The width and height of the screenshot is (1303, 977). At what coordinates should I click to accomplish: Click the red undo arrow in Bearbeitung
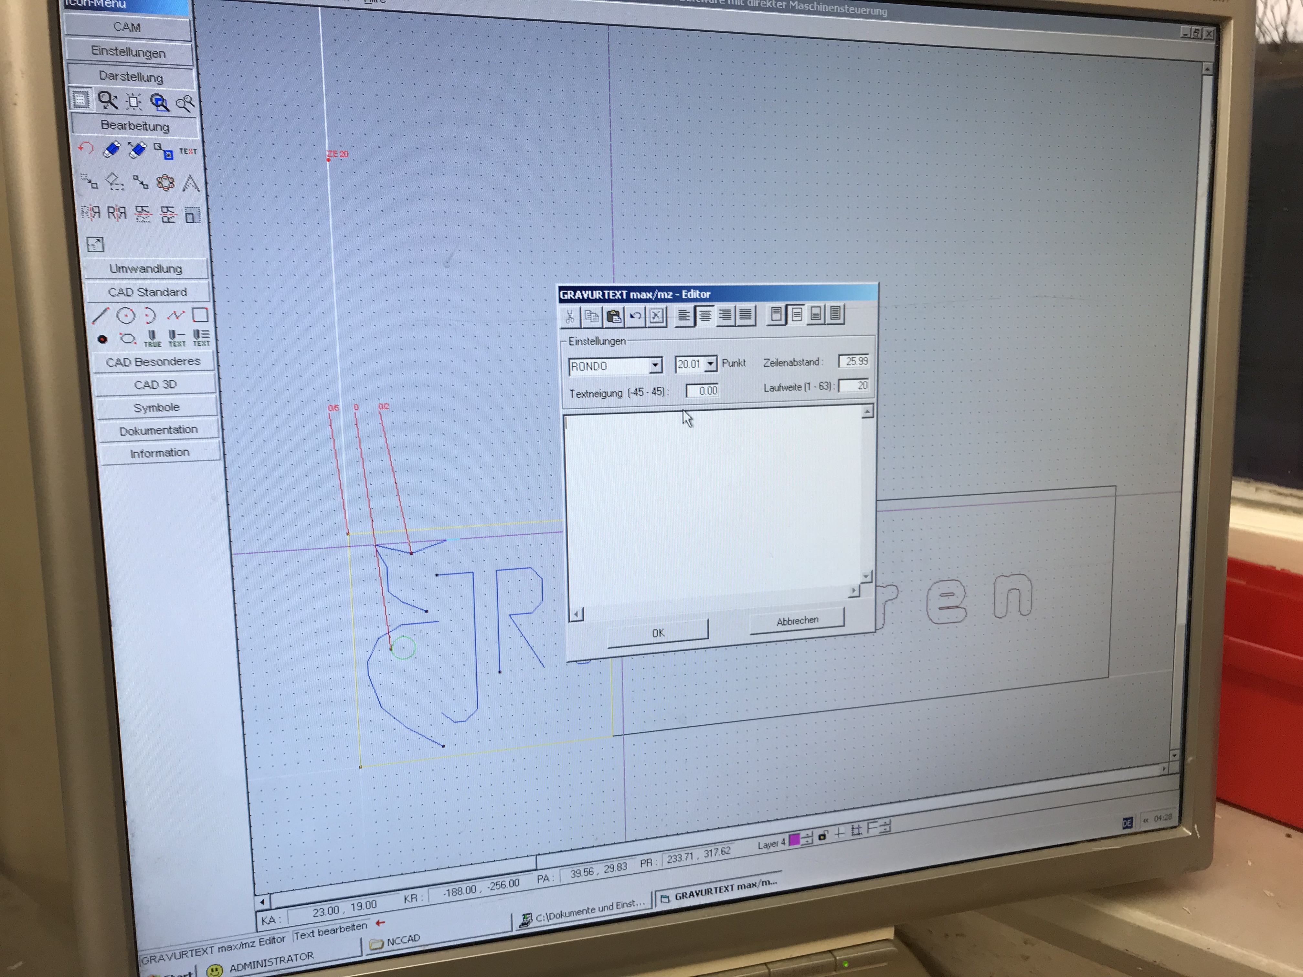click(x=85, y=149)
